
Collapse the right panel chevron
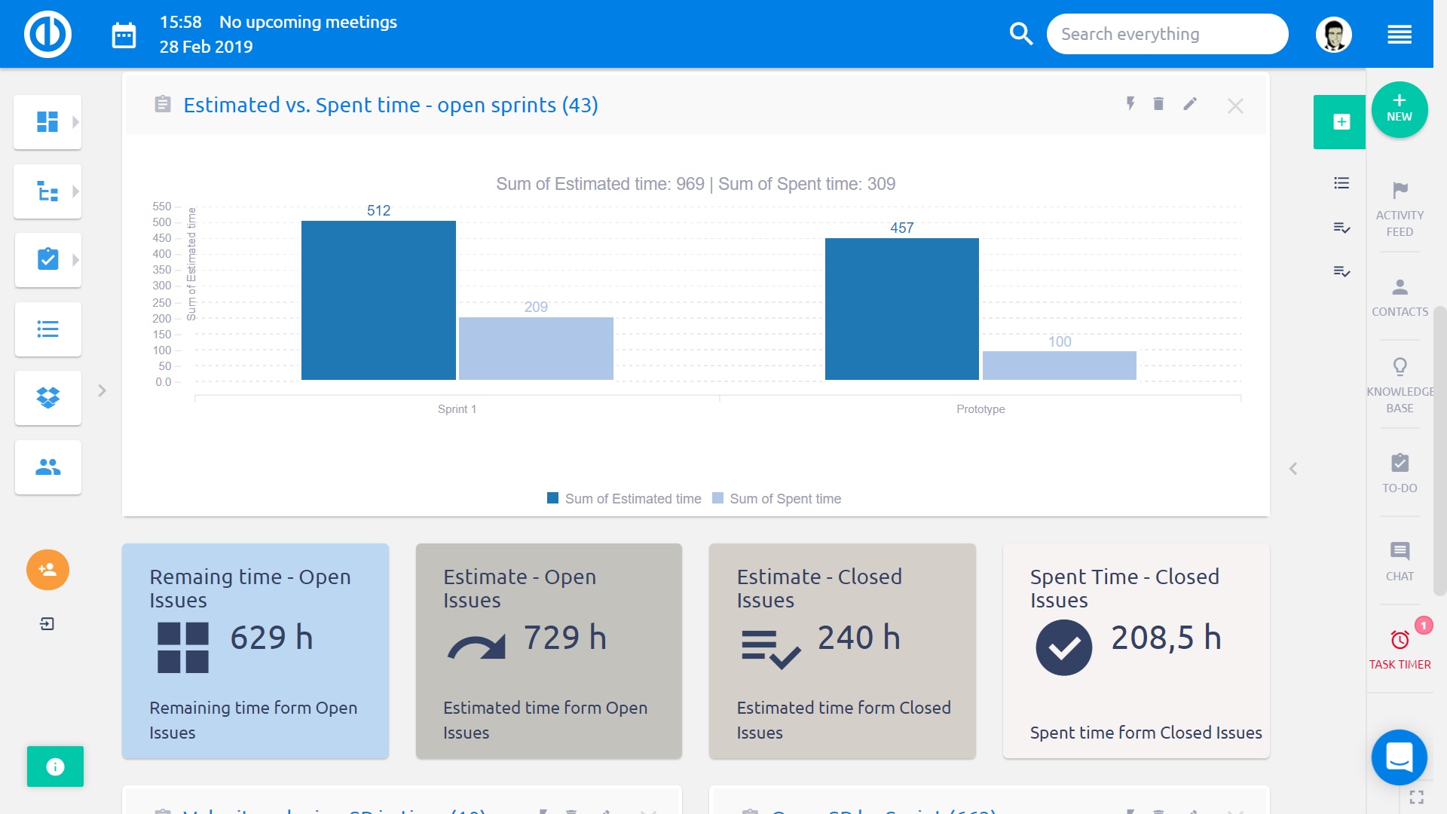click(1293, 469)
